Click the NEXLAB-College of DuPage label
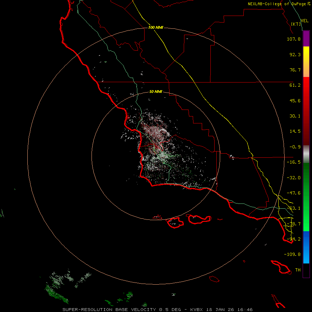This screenshot has height=312, width=312. (277, 4)
